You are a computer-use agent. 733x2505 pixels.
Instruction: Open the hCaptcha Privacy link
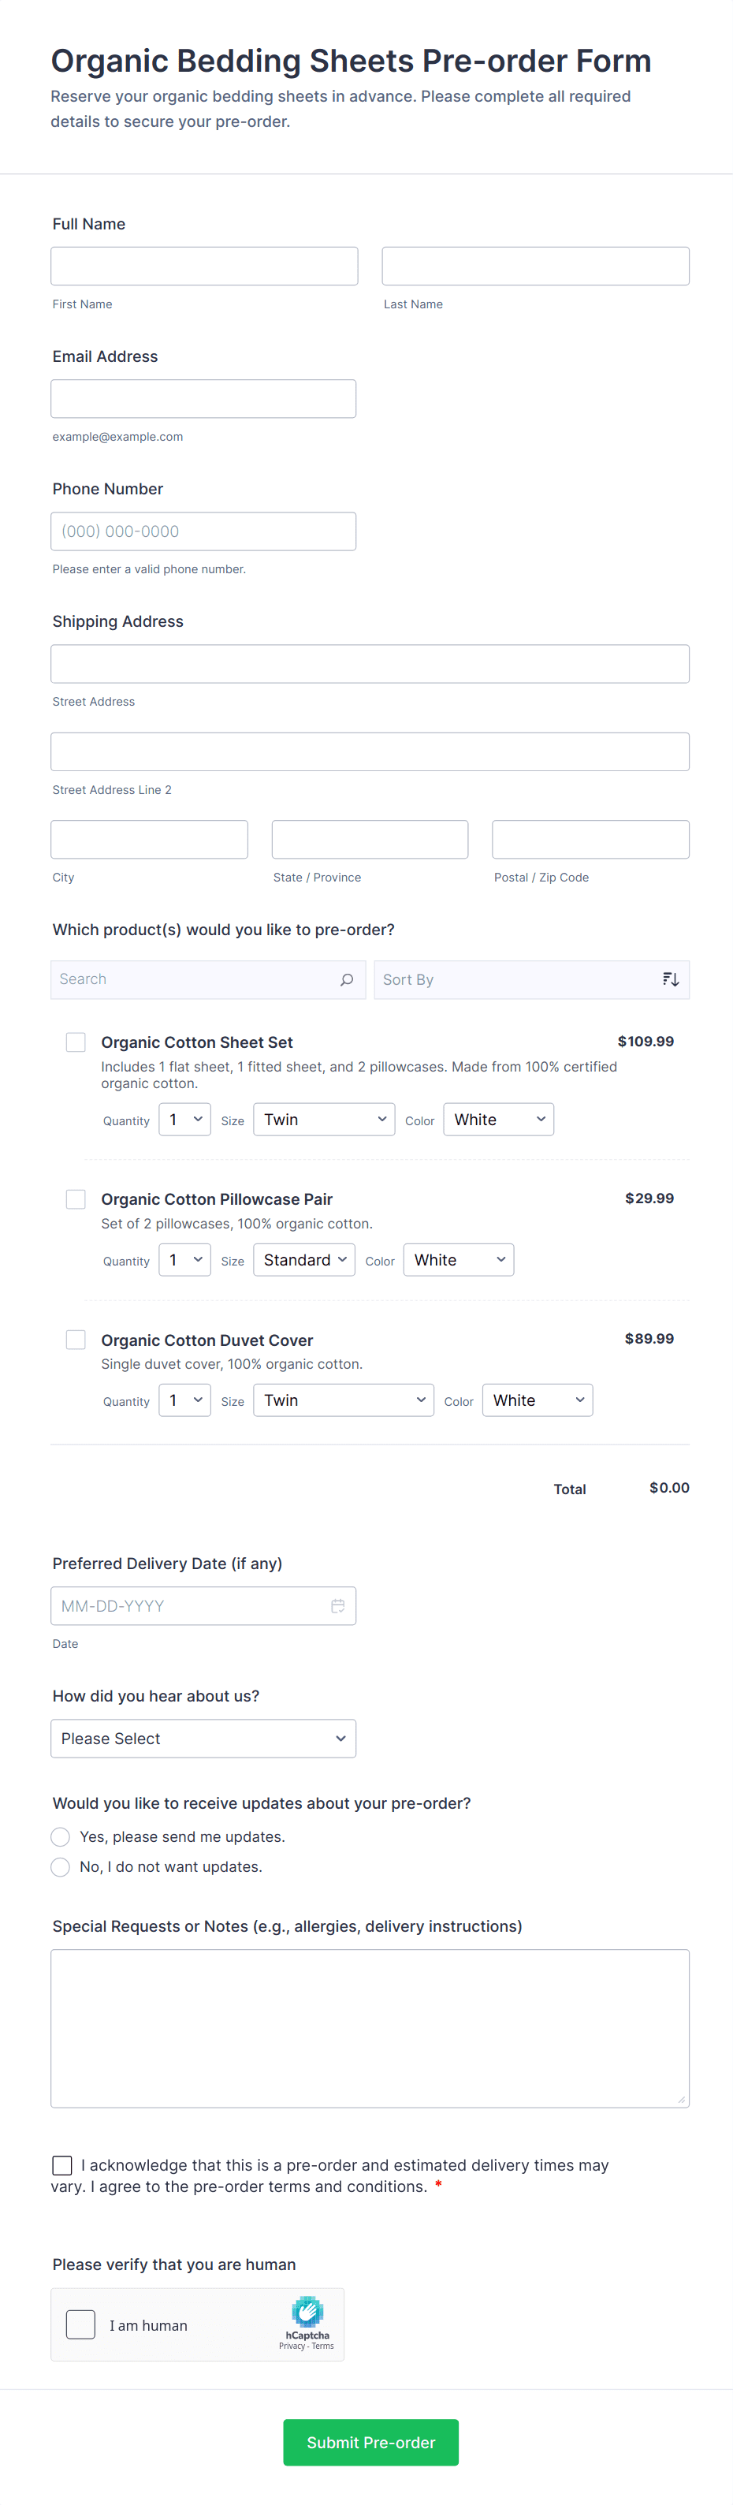[291, 2347]
